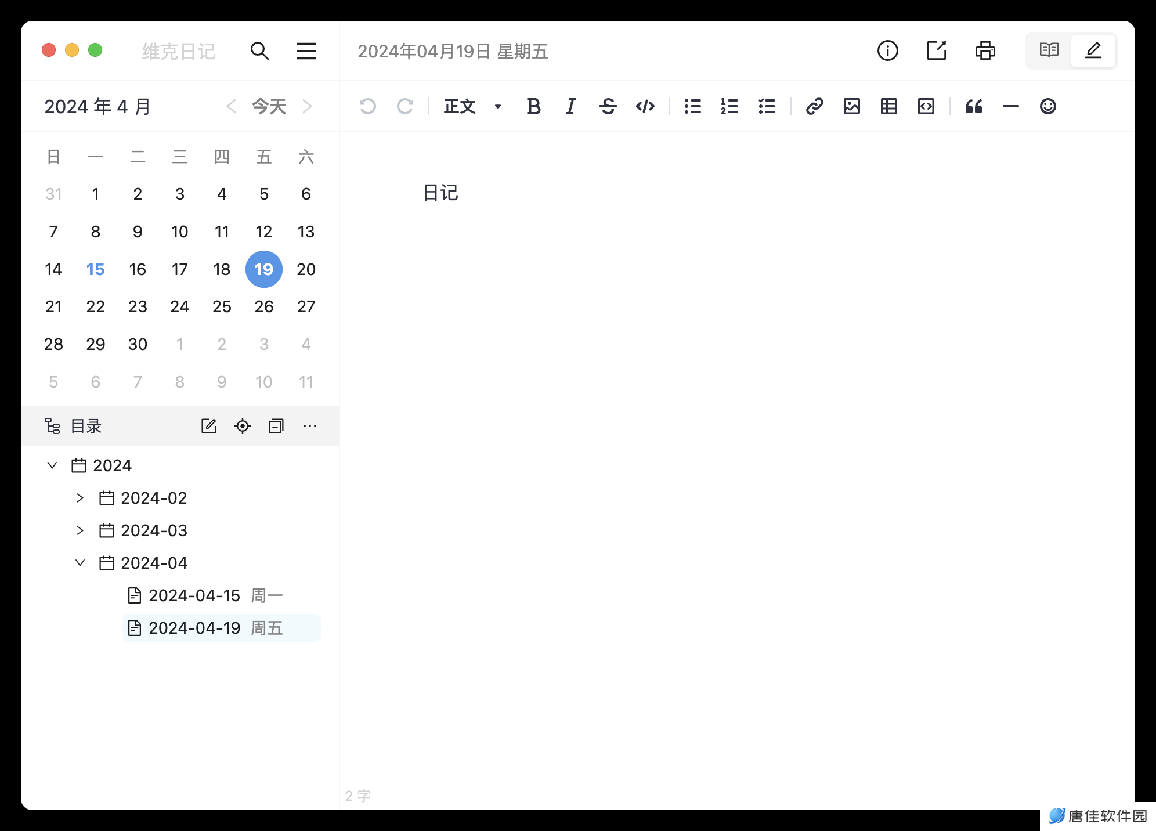Locate current entry with the target icon
This screenshot has height=831, width=1156.
[243, 426]
